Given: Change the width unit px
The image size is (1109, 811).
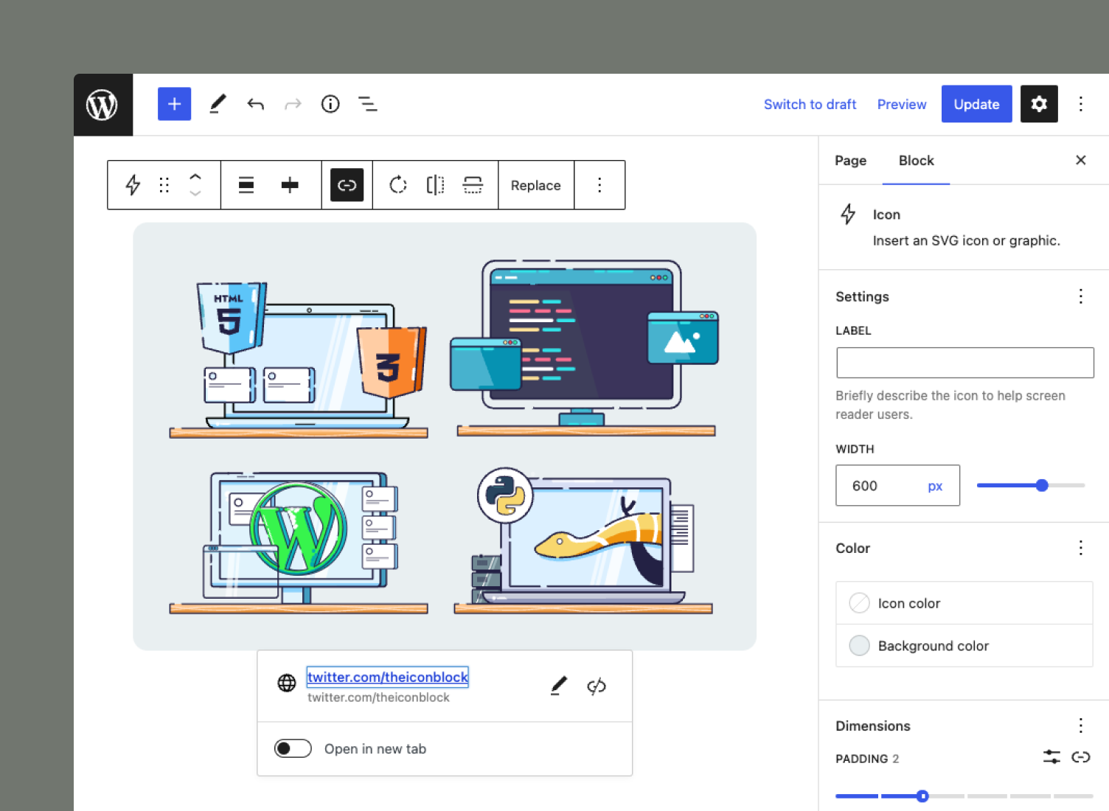Looking at the screenshot, I should [935, 486].
